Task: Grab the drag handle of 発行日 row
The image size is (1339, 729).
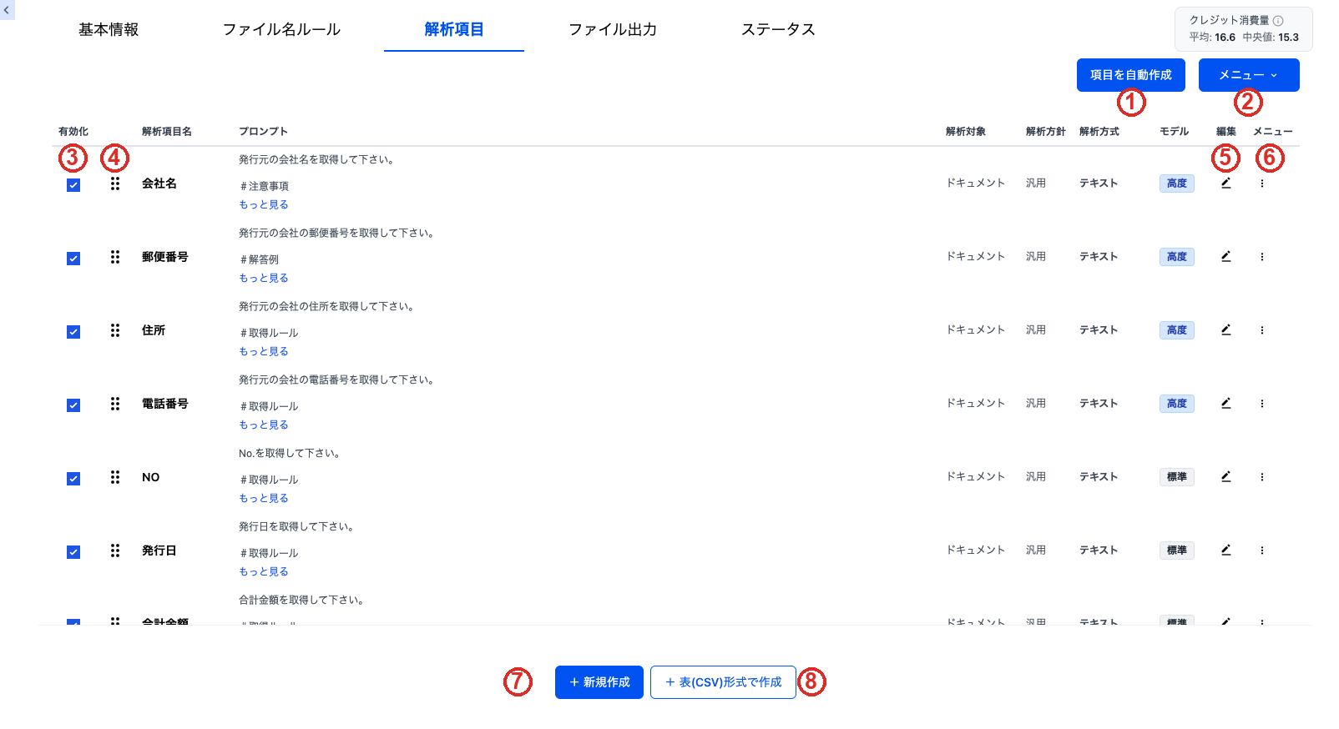Action: point(115,551)
